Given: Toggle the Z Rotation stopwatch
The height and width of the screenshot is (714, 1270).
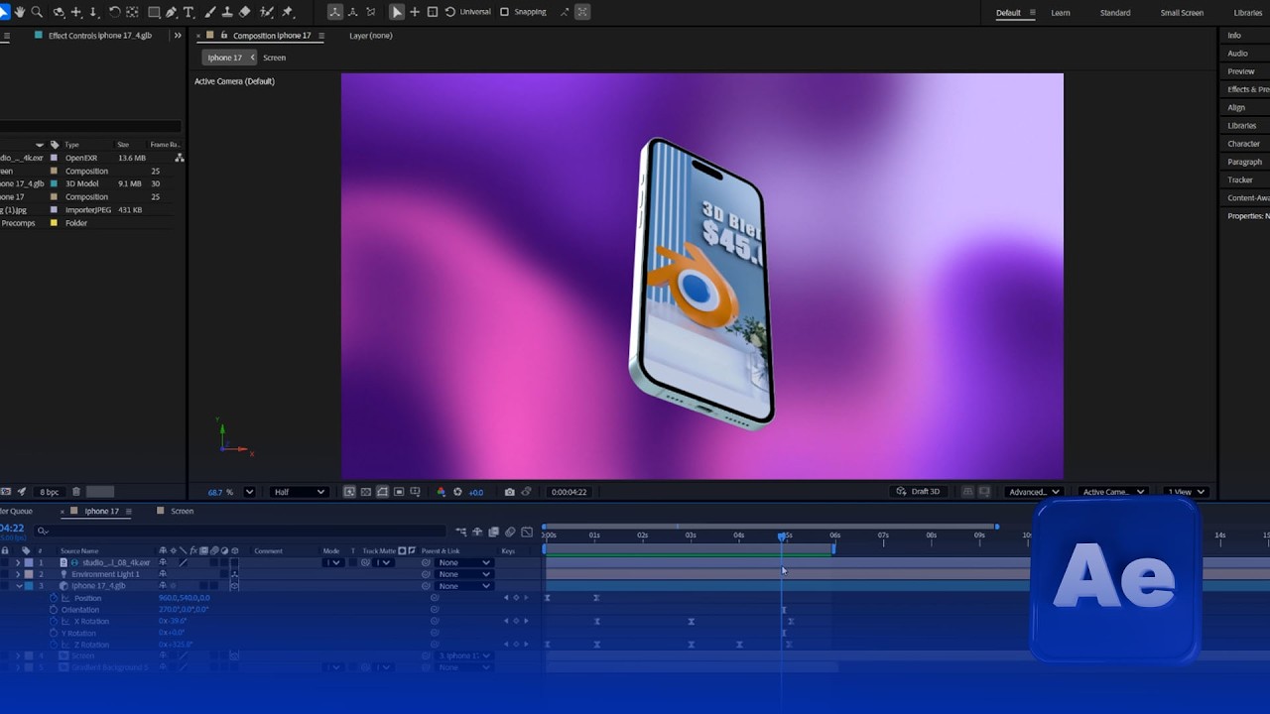Looking at the screenshot, I should pyautogui.click(x=54, y=645).
